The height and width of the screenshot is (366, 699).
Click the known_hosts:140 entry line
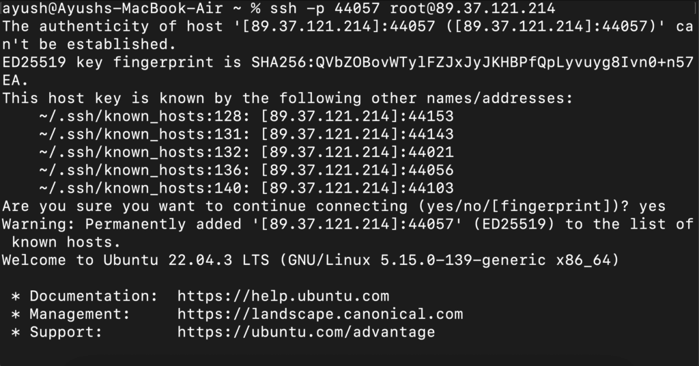(x=246, y=188)
